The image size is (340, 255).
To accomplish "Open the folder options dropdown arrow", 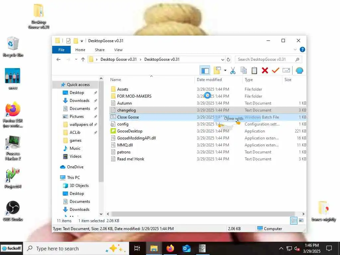I will point(225,70).
